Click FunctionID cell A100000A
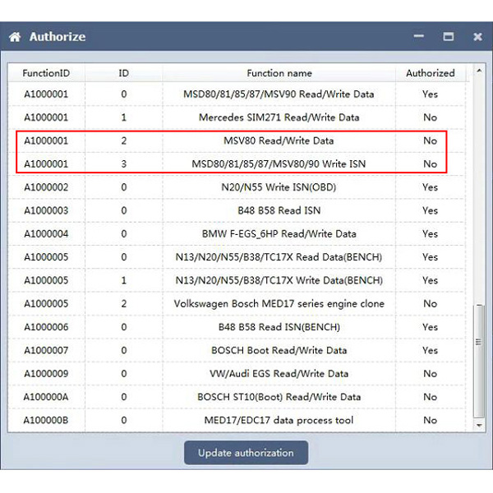Image resolution: width=493 pixels, height=493 pixels. coord(46,397)
